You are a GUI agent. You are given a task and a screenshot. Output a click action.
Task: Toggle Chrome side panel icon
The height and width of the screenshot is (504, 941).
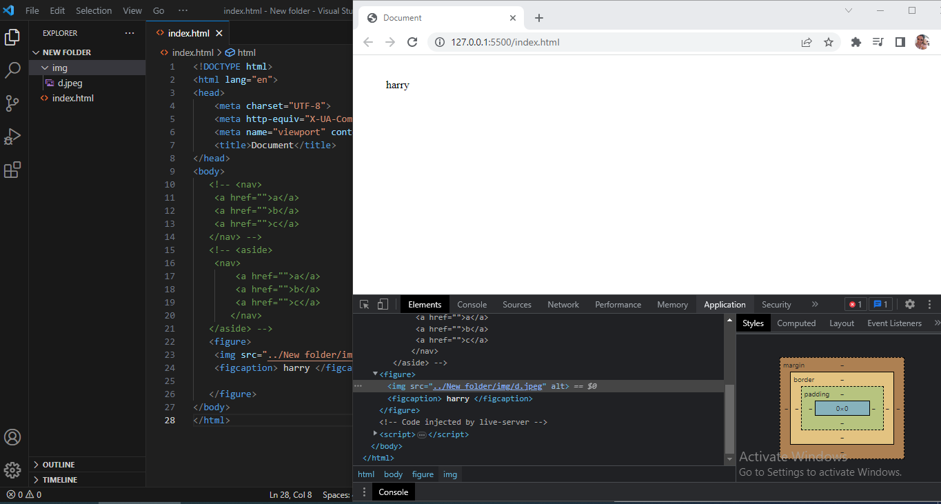pyautogui.click(x=900, y=42)
